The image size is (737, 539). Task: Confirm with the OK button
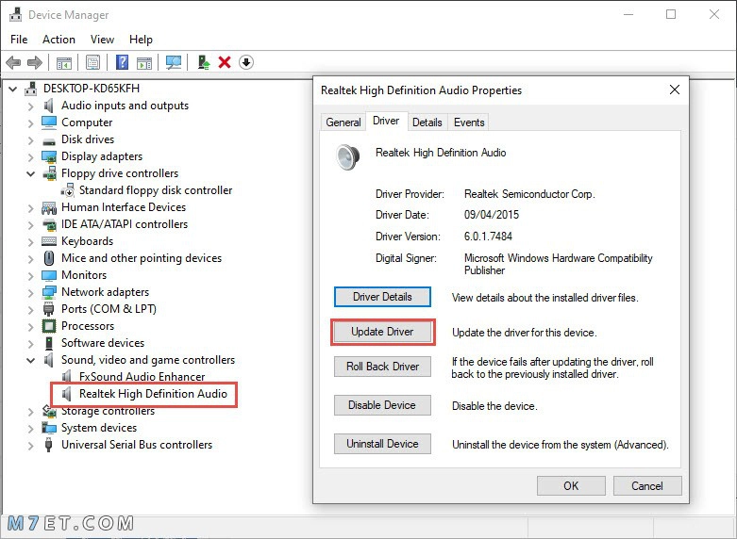point(571,485)
